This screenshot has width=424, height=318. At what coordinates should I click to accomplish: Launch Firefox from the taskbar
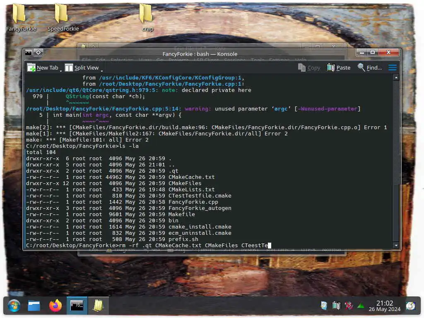tap(55, 306)
